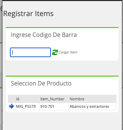Click the empty header cell above the arrow

tap(12, 99)
